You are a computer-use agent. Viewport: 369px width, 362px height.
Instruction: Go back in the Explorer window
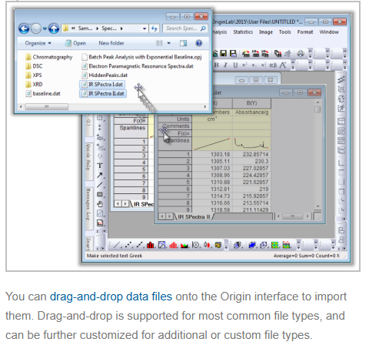click(24, 28)
